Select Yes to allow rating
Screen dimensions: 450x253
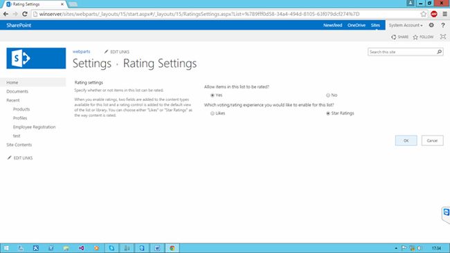(x=213, y=95)
